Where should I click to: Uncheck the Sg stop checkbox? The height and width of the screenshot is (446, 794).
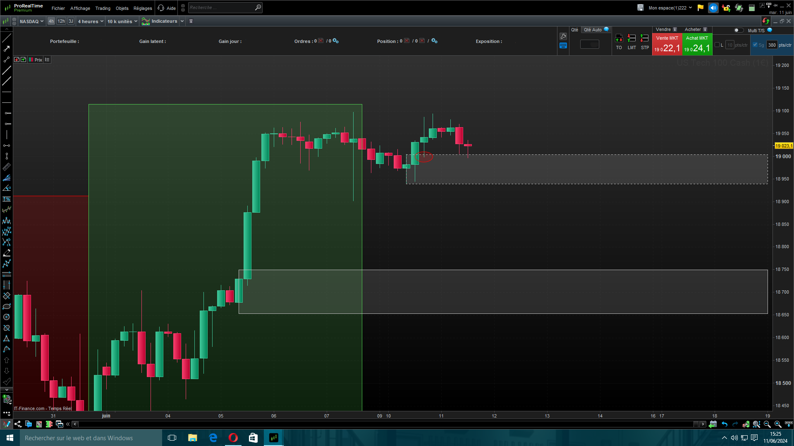755,45
